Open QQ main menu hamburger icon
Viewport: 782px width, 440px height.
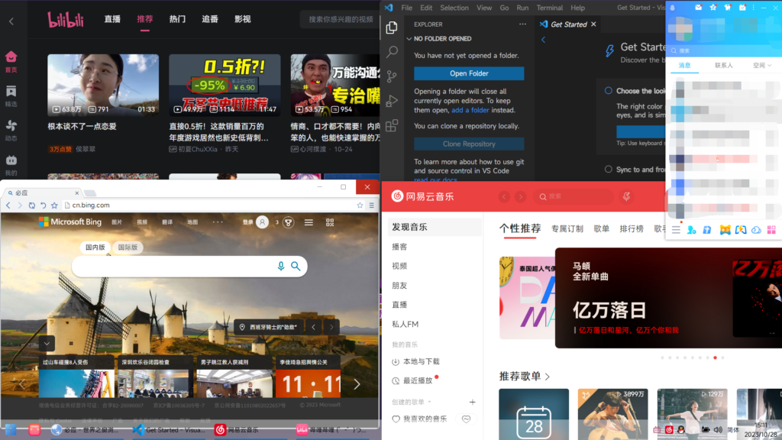677,229
